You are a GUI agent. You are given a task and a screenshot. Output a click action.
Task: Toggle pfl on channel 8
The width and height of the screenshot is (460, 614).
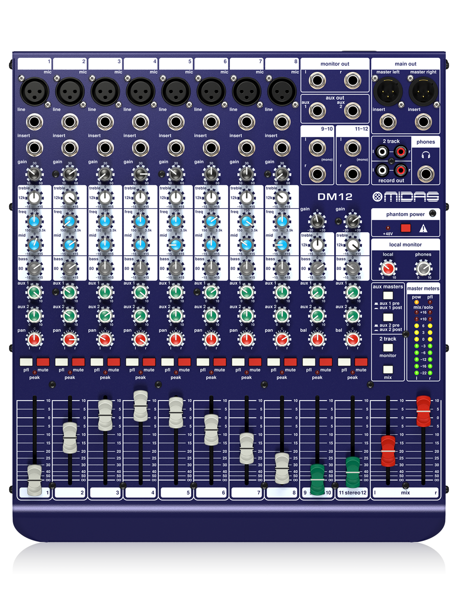[273, 362]
